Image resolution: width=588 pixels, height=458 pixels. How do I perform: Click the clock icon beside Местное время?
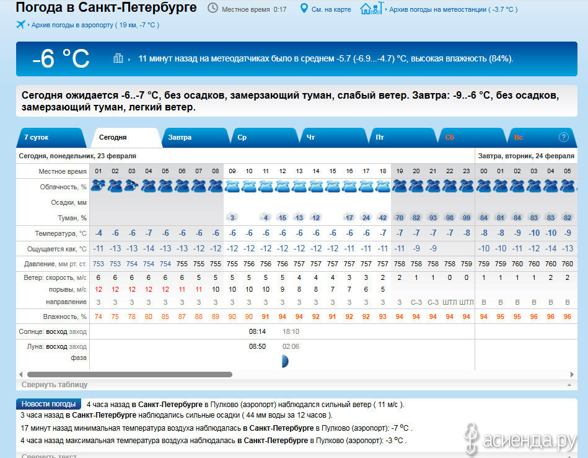click(x=213, y=9)
